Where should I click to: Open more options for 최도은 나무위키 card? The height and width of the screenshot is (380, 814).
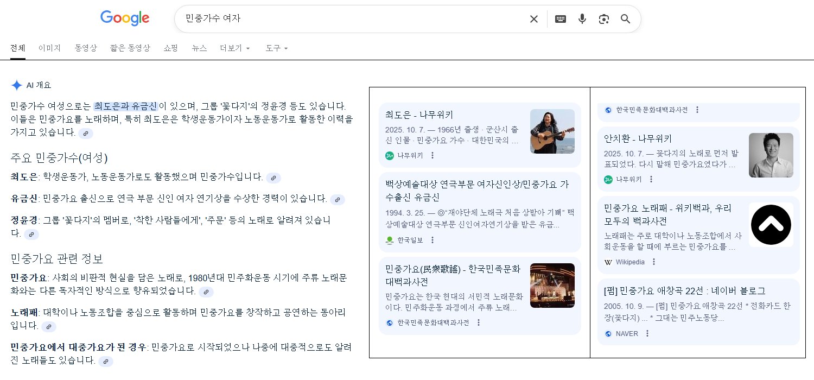tap(433, 155)
